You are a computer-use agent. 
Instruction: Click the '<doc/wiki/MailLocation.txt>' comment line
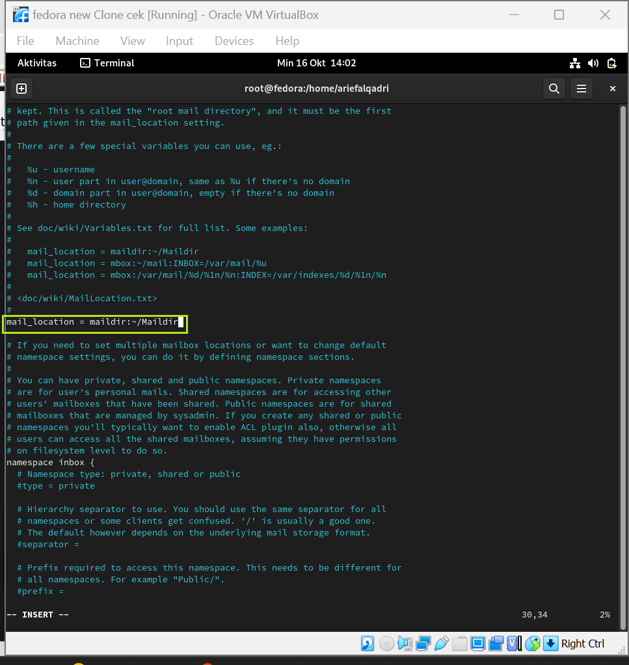[82, 298]
